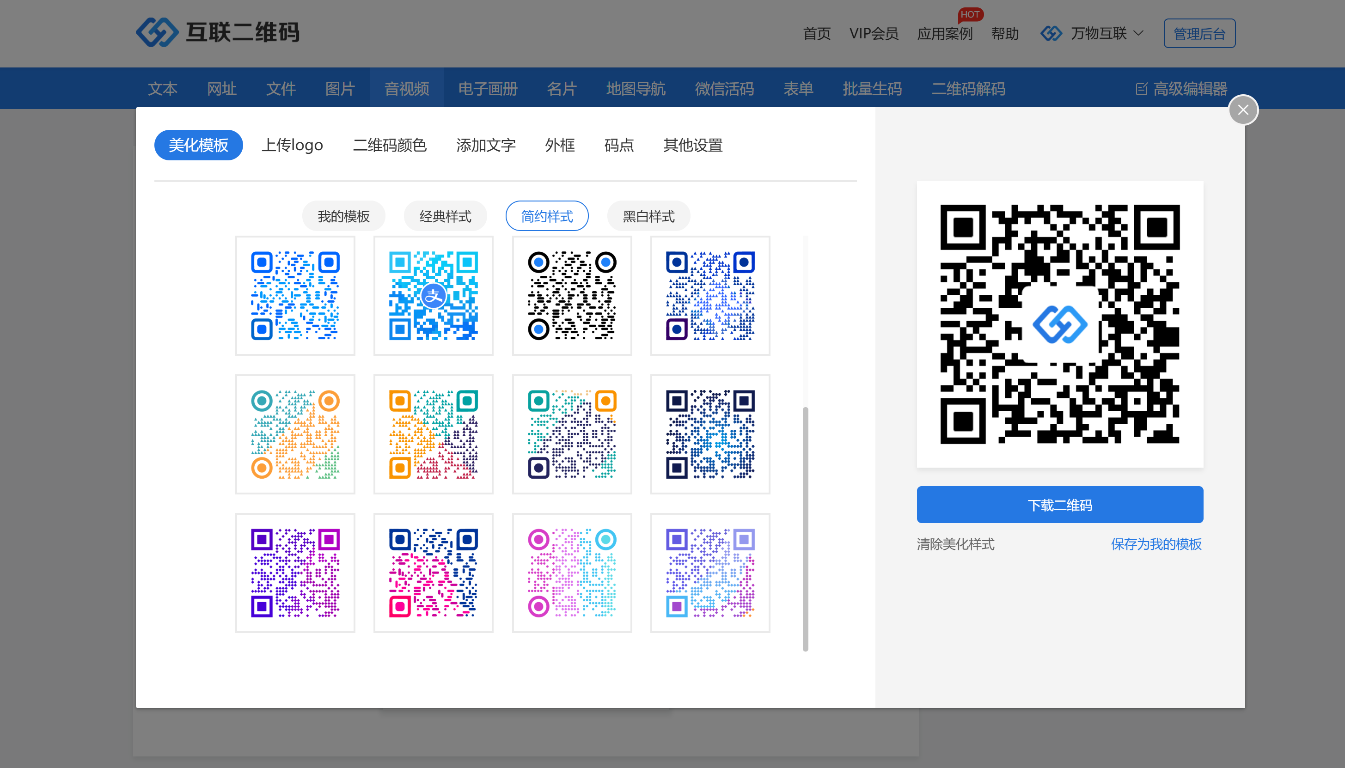Apply the purple-magenta square-eye dotted template
The width and height of the screenshot is (1345, 768).
pyautogui.click(x=295, y=573)
